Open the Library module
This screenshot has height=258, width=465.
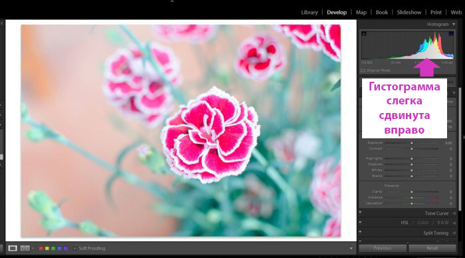tap(310, 12)
